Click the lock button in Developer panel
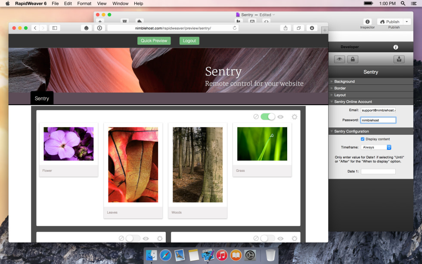This screenshot has height=264, width=422. click(353, 59)
